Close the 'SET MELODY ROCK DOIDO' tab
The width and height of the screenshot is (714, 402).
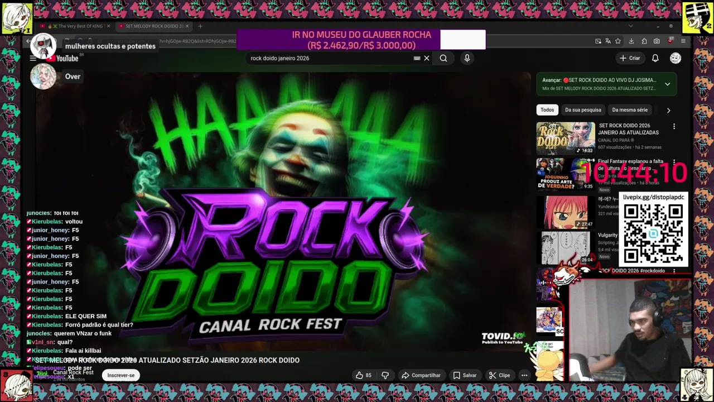pos(187,26)
